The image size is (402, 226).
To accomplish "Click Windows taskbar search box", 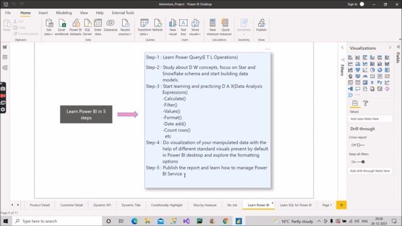I will point(57,221).
